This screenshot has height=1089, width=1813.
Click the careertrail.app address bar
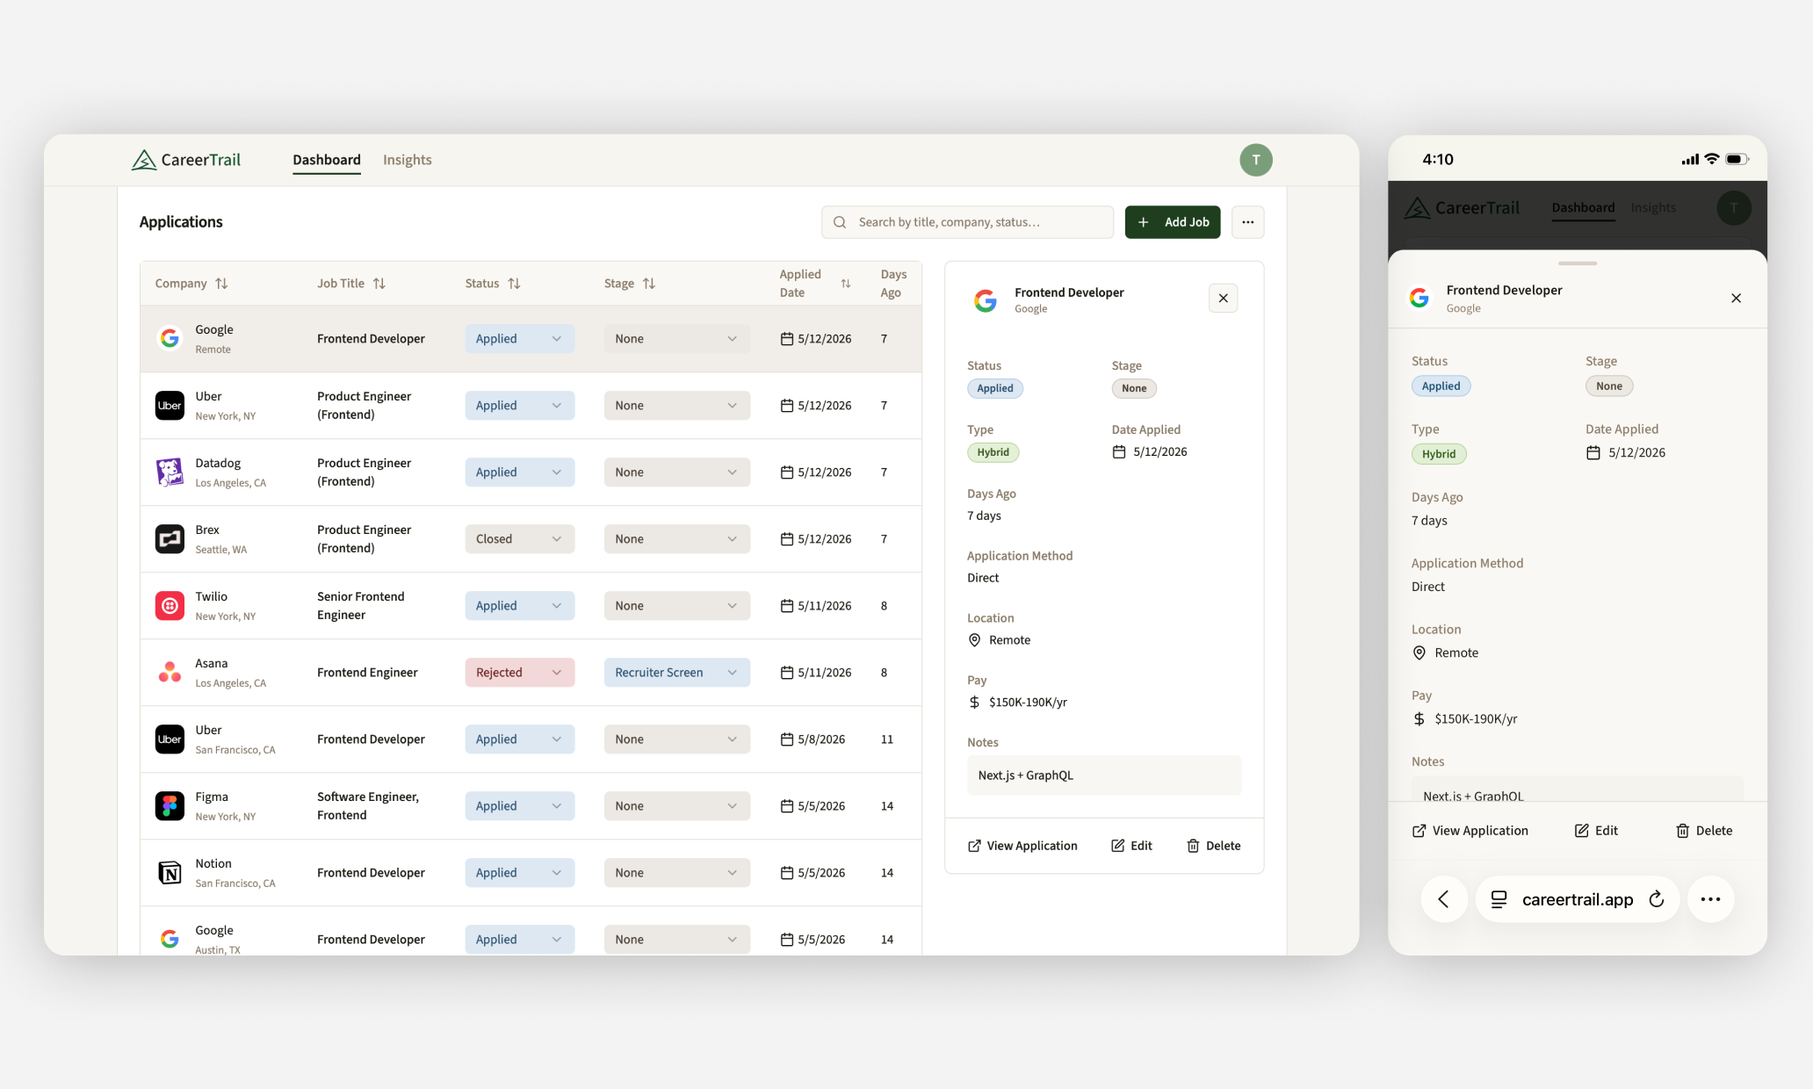coord(1578,898)
